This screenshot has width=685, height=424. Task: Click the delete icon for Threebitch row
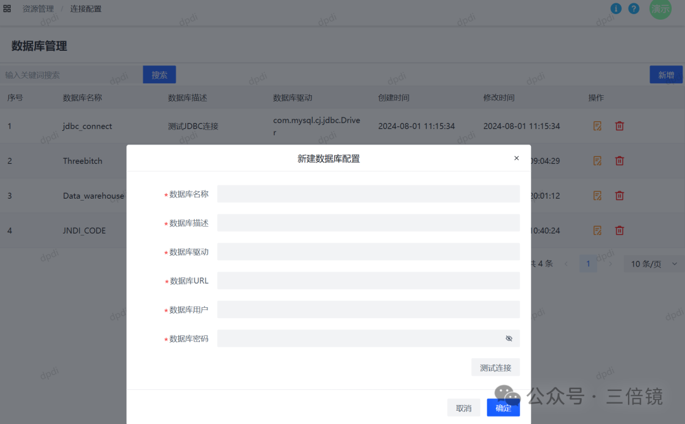620,161
